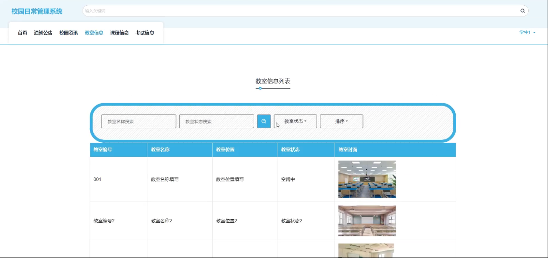Open the 排序 dropdown
The height and width of the screenshot is (258, 548).
pyautogui.click(x=342, y=122)
